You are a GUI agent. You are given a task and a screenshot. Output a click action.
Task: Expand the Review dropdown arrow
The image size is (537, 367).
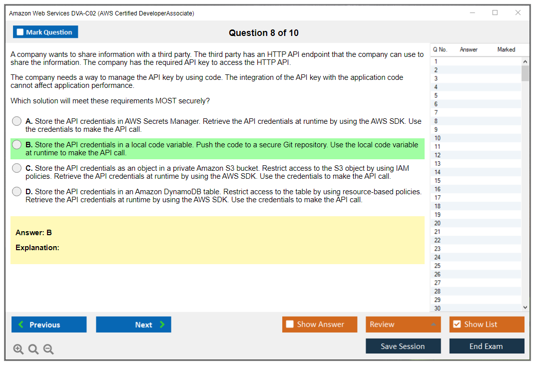433,325
